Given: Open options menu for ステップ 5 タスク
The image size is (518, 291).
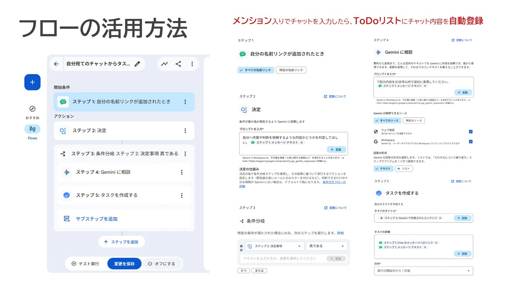Looking at the screenshot, I should [182, 195].
